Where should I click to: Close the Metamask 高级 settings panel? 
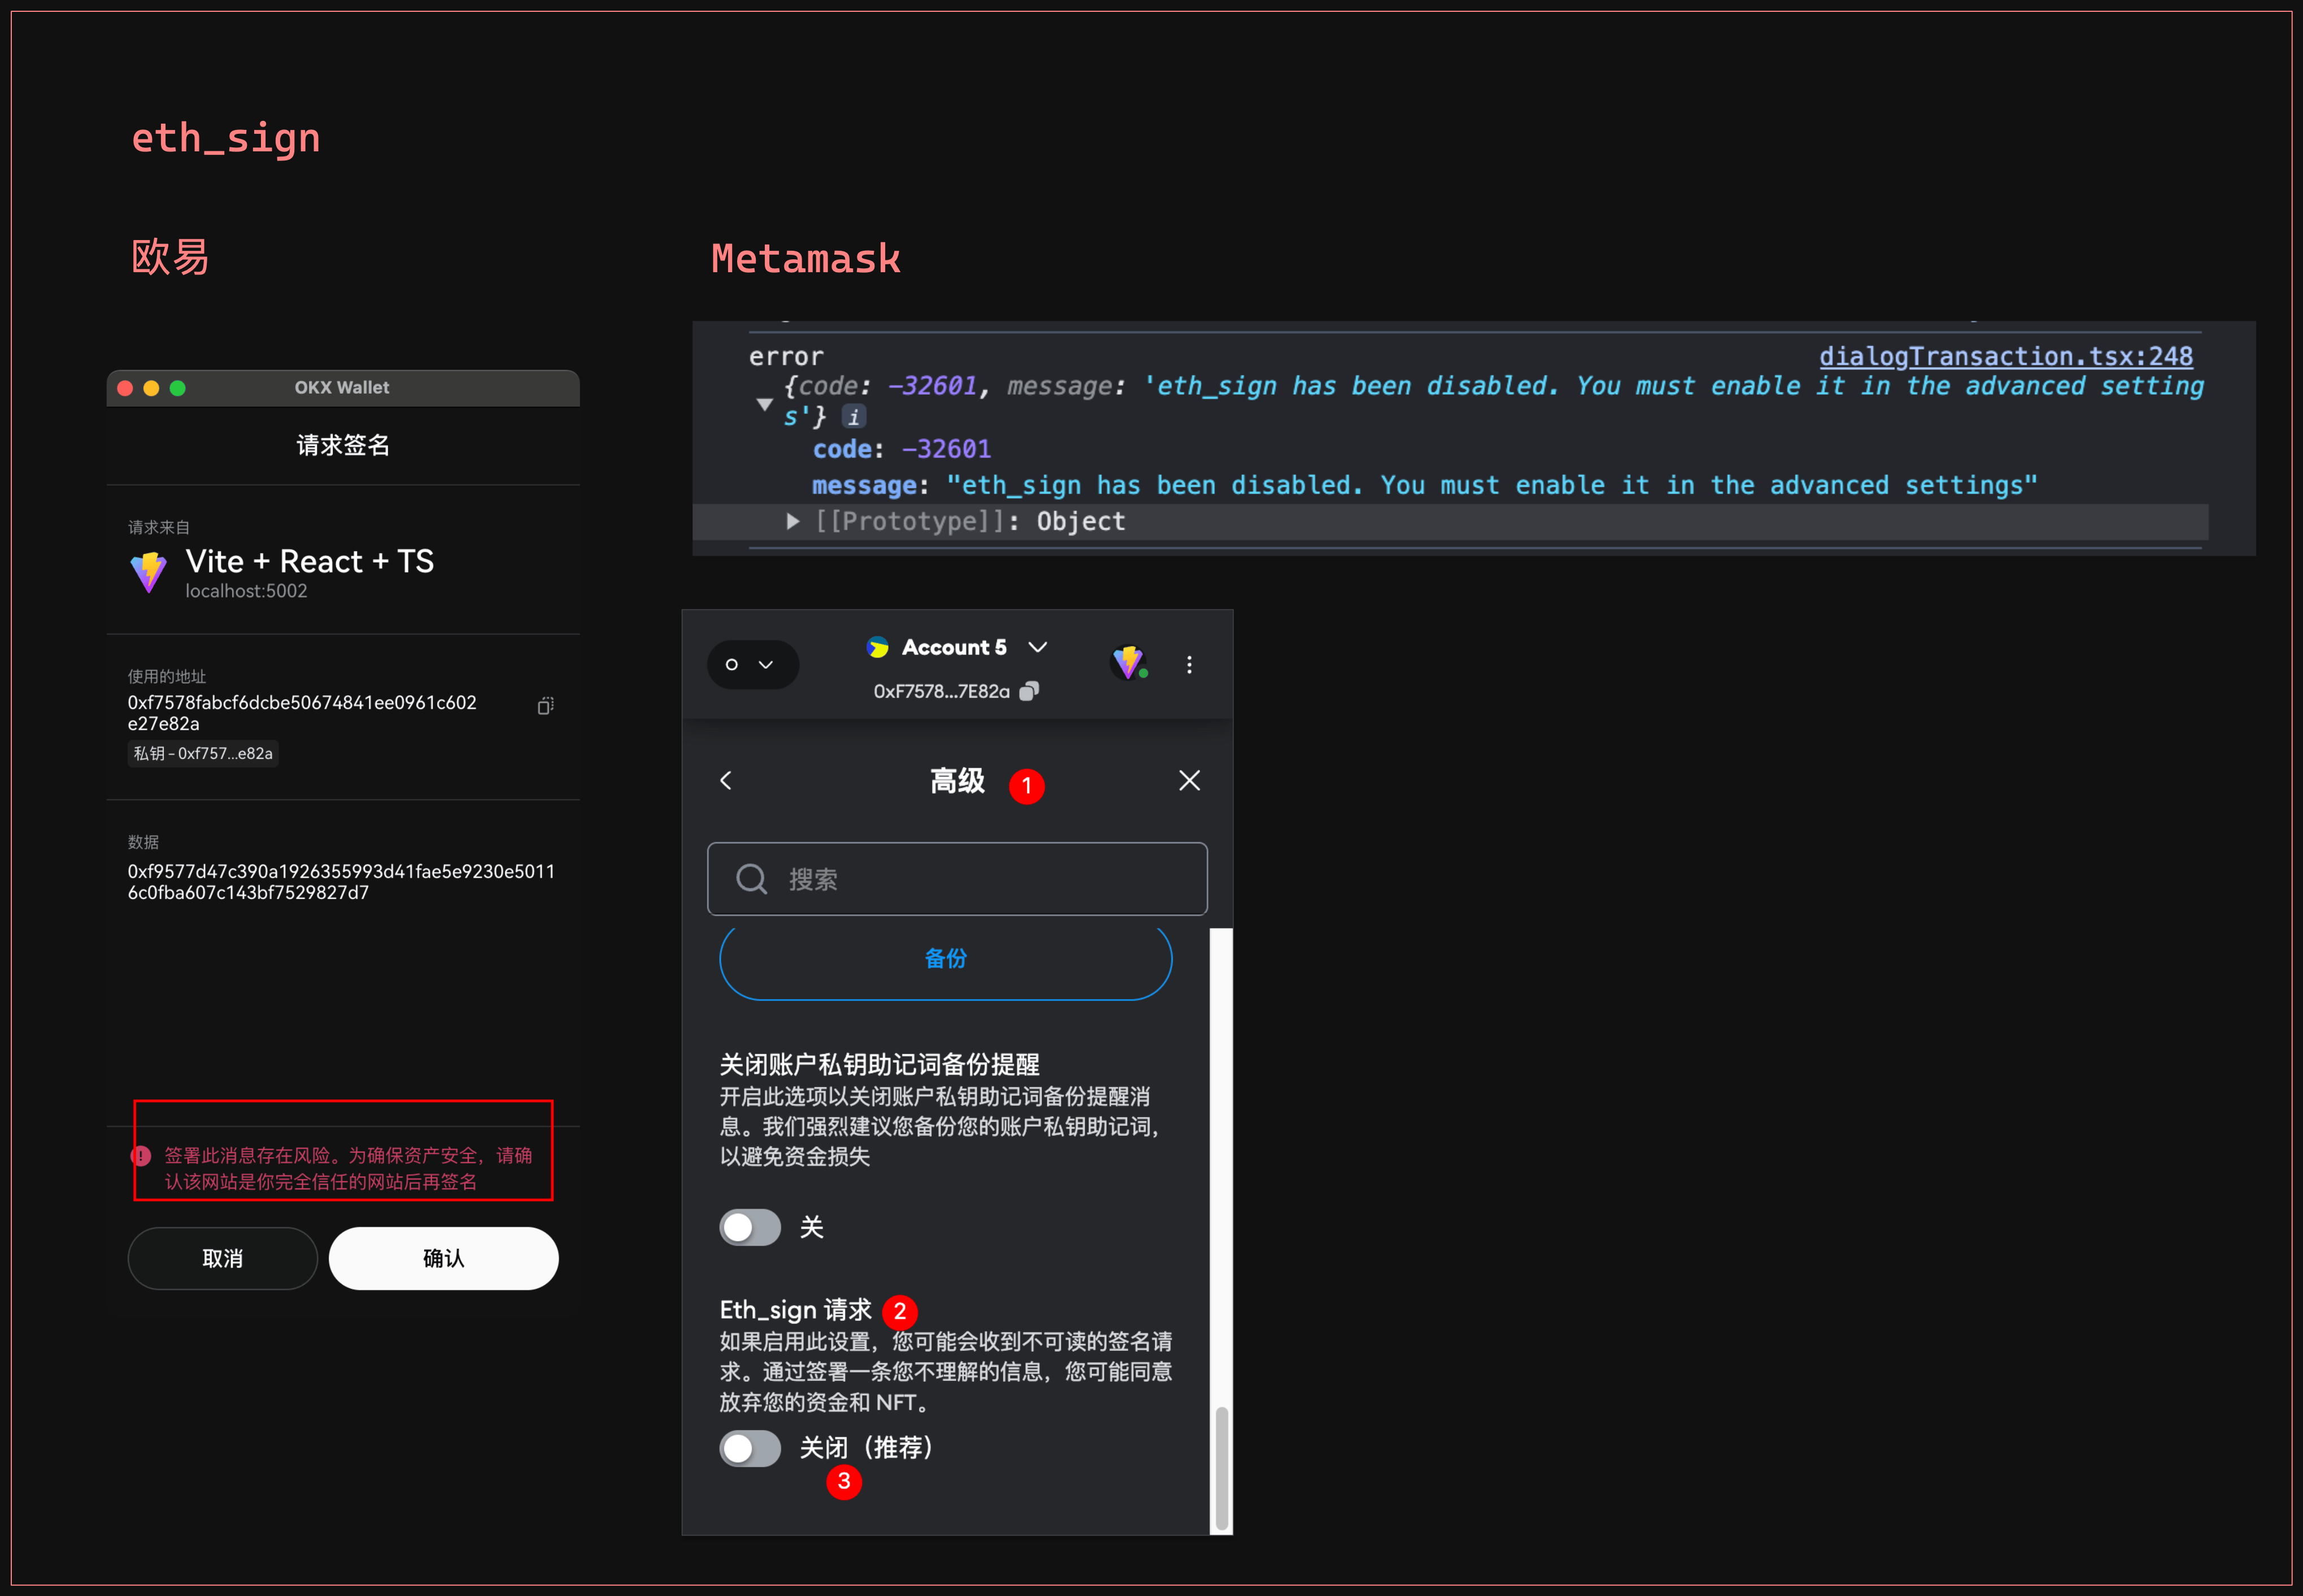[1189, 781]
